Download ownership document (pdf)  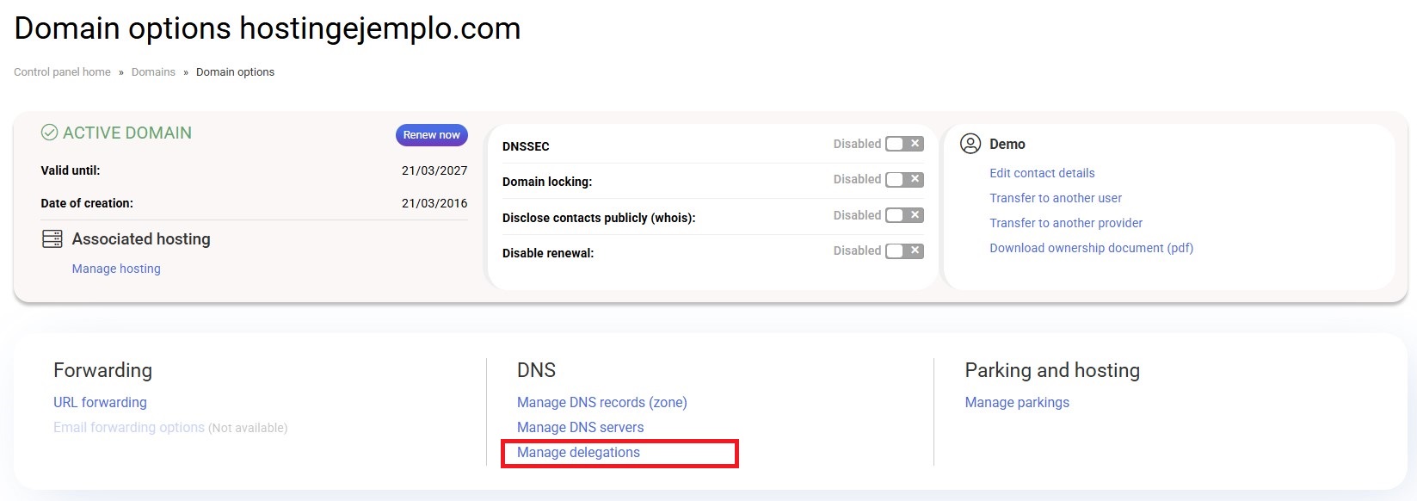pyautogui.click(x=1091, y=248)
